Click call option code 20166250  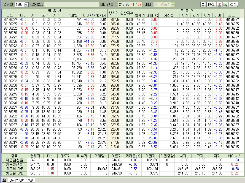[x=11, y=85]
